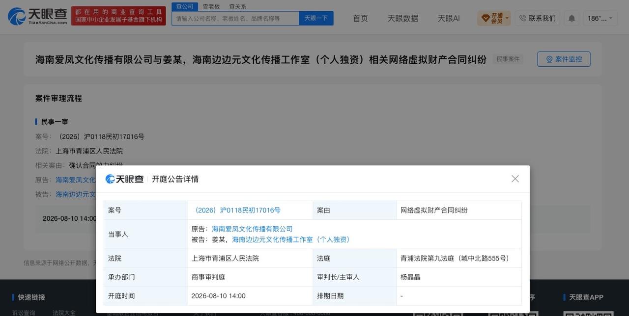Click the background defendant link 海南边边元文
Image resolution: width=629 pixels, height=316 pixels.
click(76, 194)
